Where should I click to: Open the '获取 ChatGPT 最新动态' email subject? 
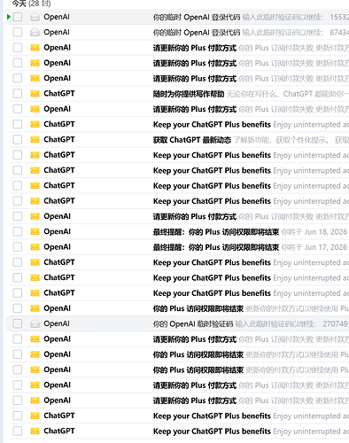[x=192, y=140]
